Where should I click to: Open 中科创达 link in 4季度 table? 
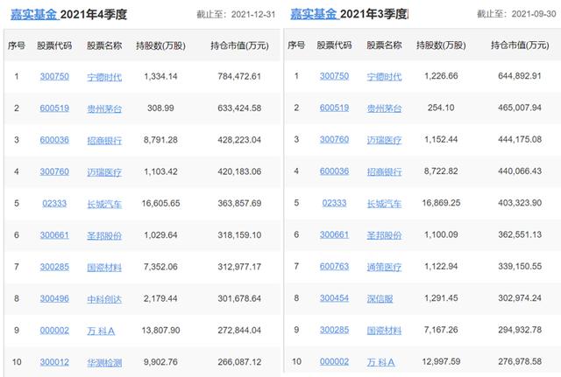click(x=104, y=299)
